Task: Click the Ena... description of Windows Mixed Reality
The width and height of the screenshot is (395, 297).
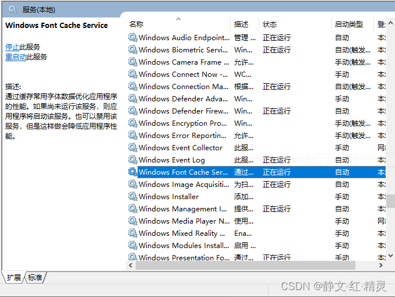Action: 243,234
